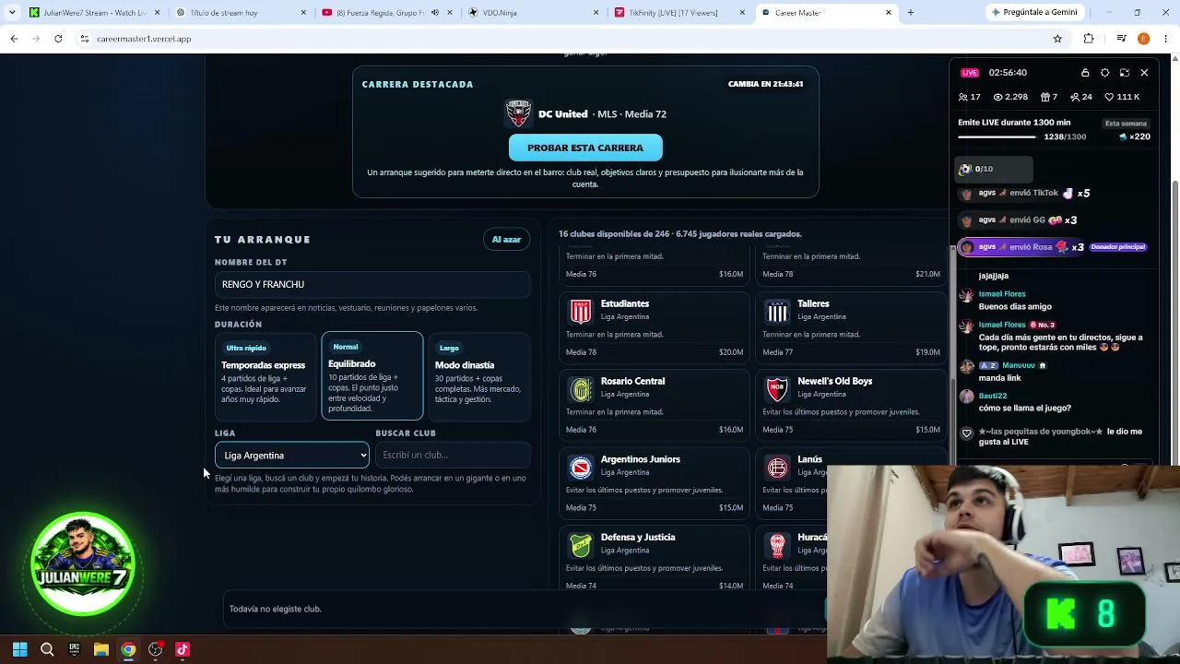
Task: Select the Equilibrado duration option
Action: point(372,375)
